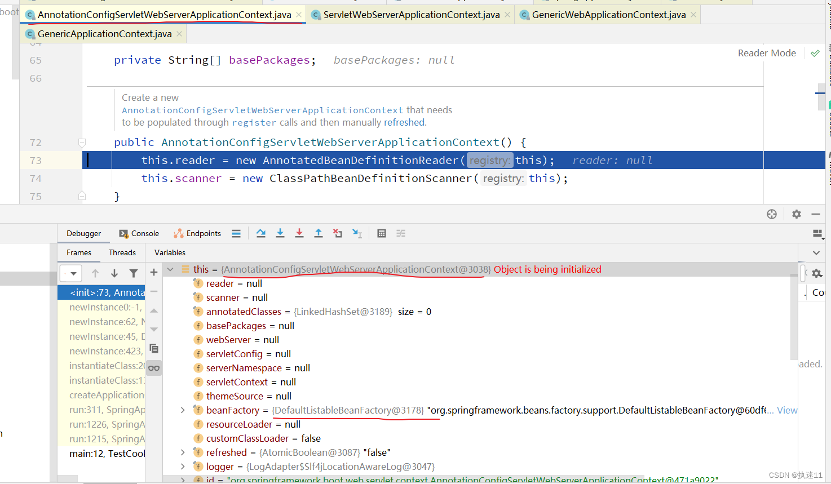831x484 pixels.
Task: Click line number 73 in gutter
Action: coord(36,161)
